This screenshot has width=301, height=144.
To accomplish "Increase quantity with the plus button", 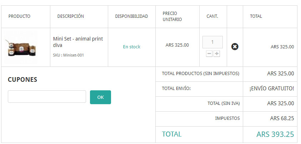I will pyautogui.click(x=217, y=54).
